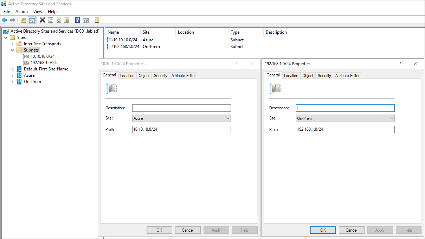Click the Up One Level toolbar icon
This screenshot has height=239, width=425.
coord(23,20)
